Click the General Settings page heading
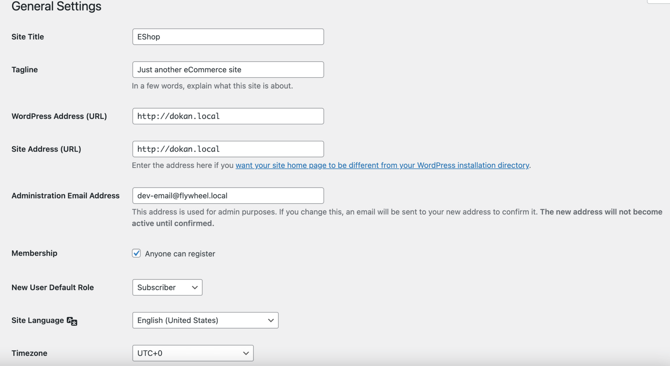Viewport: 670px width, 366px height. [x=56, y=6]
